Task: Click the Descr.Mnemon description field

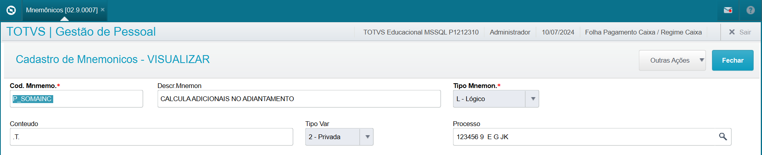Action: point(299,99)
